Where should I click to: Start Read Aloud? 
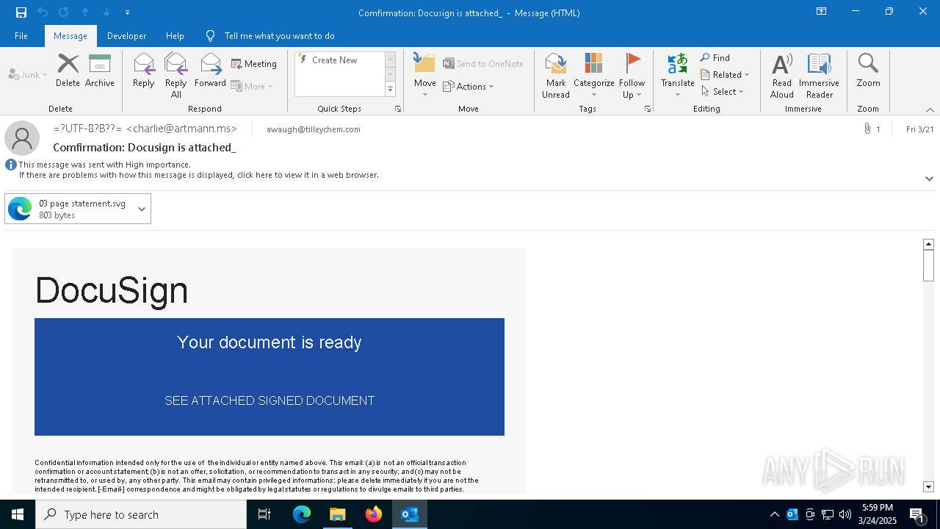tap(782, 75)
